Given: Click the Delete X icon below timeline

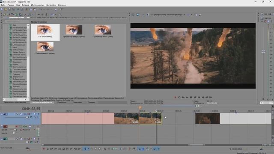Looking at the screenshot, I should [104, 149].
